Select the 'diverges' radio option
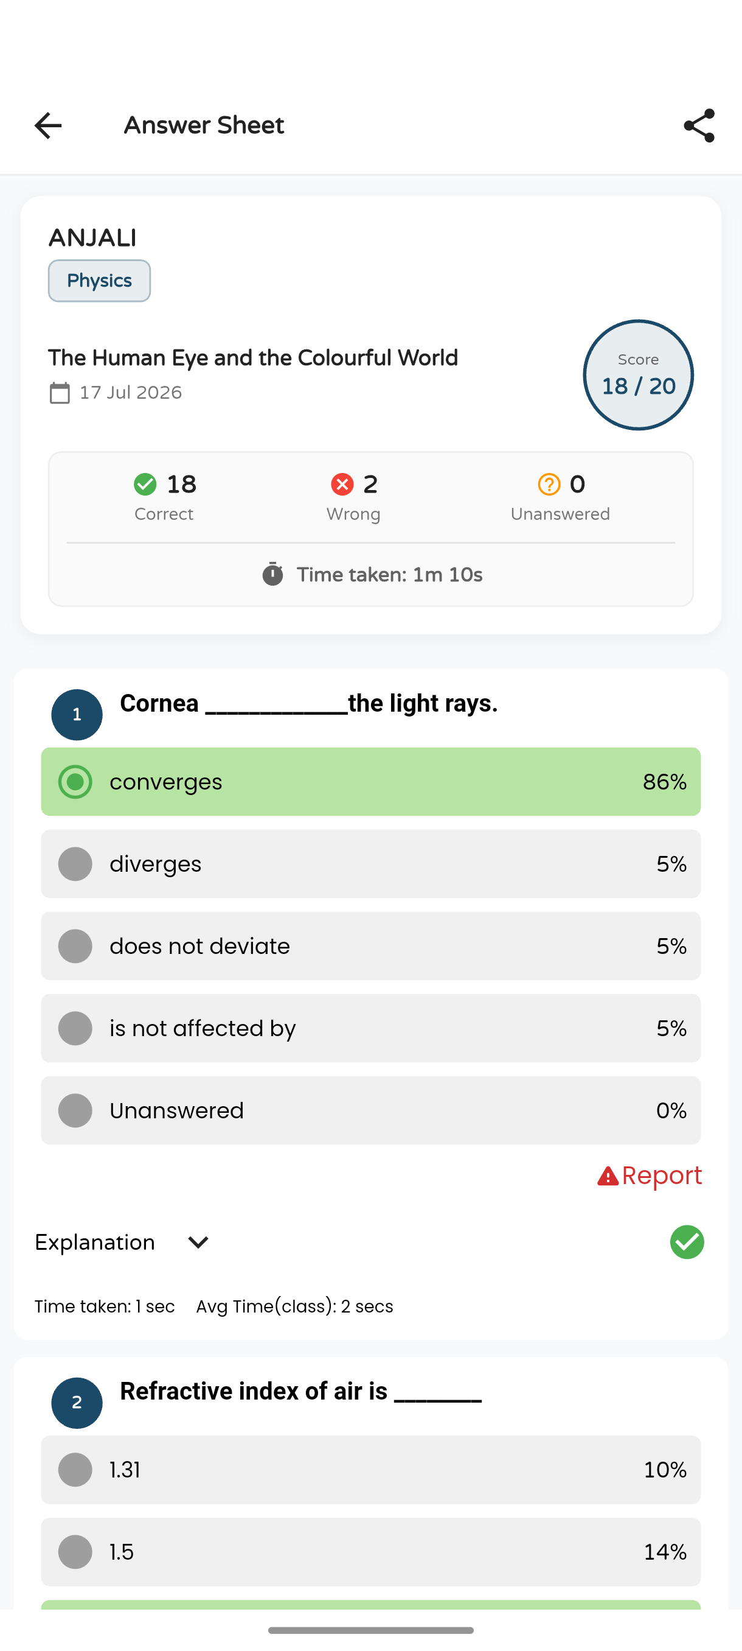This screenshot has width=742, height=1651. tap(370, 864)
